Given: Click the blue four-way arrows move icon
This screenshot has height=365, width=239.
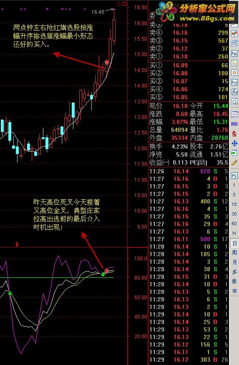Looking at the screenshot, I should pyautogui.click(x=234, y=143).
